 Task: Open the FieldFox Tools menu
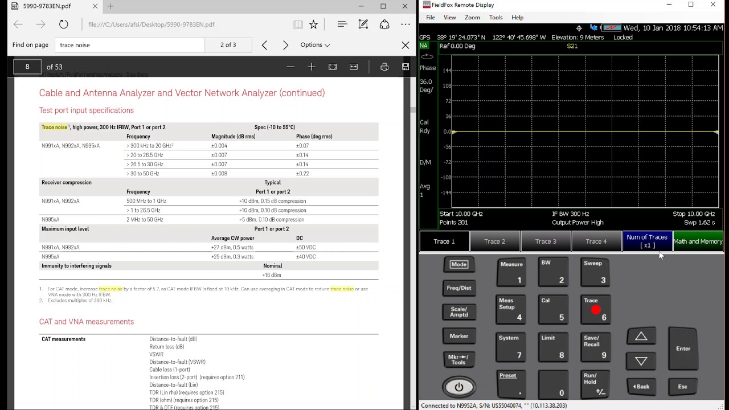[496, 18]
